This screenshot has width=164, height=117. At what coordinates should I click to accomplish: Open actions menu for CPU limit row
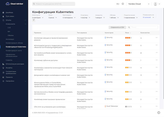(x=157, y=106)
